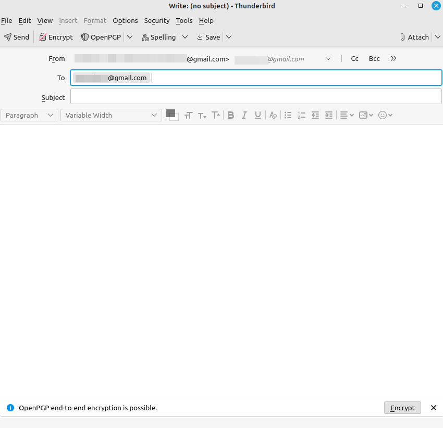Dismiss the OpenPGP notification bar
The width and height of the screenshot is (443, 428).
coord(434,408)
